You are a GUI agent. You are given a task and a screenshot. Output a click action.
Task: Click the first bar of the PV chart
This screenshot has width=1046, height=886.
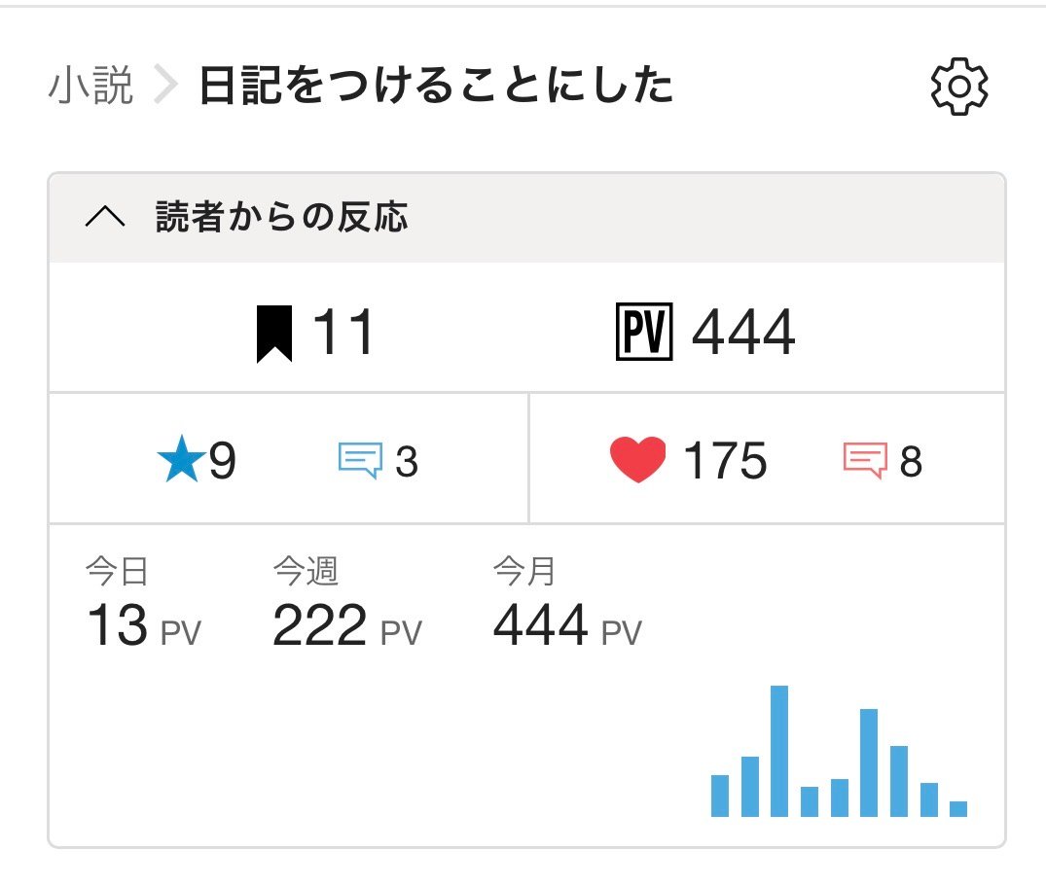[720, 796]
